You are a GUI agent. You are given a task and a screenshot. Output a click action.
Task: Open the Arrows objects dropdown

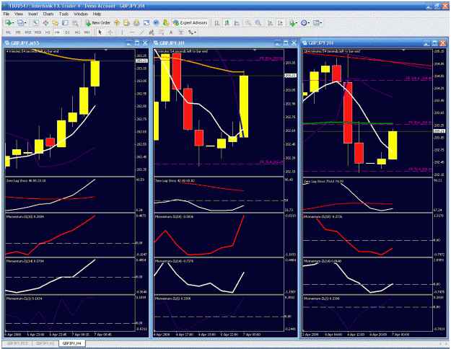[x=192, y=32]
